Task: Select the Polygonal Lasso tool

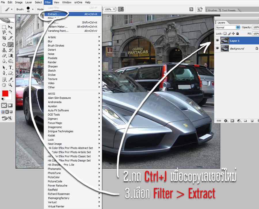Action: pos(4,33)
